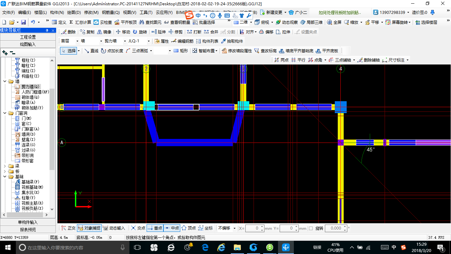The image size is (451, 254).
Task: Select 拉伸 stretch tool
Action: tap(283, 32)
